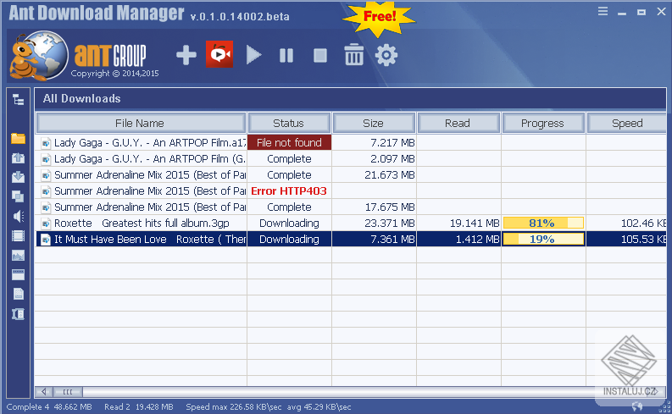Click the Free! starburst badge
This screenshot has height=414, width=672.
[380, 19]
